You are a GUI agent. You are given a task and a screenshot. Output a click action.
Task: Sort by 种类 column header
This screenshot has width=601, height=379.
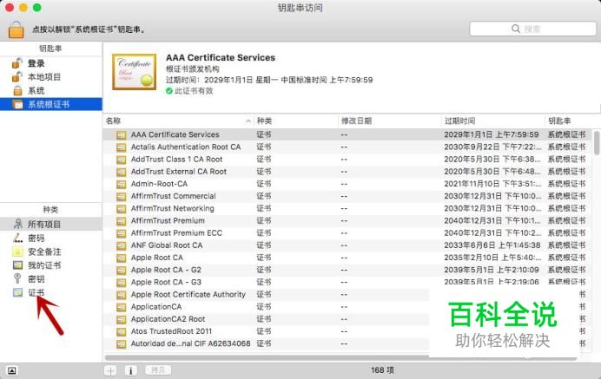point(296,121)
